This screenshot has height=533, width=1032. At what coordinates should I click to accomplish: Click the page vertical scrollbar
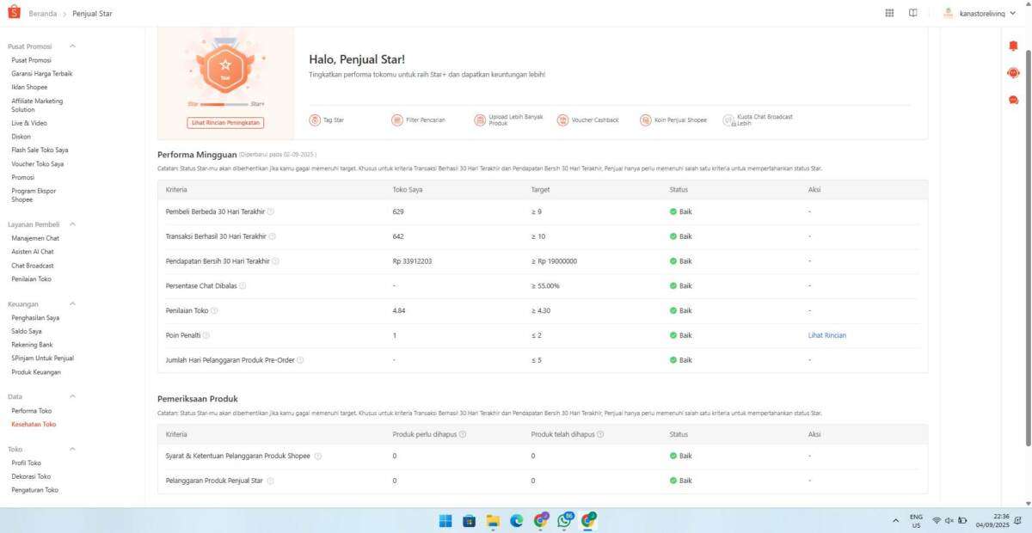tap(1028, 249)
